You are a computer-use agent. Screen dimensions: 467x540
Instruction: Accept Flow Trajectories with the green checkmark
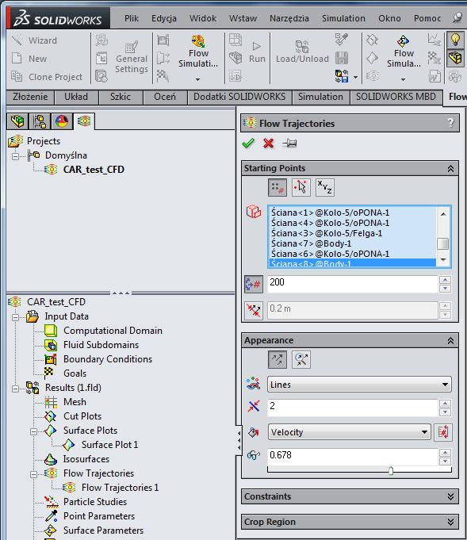click(x=248, y=143)
